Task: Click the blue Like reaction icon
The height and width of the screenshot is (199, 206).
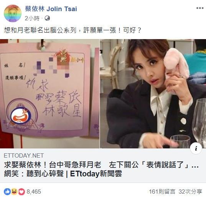Action: click(7, 192)
